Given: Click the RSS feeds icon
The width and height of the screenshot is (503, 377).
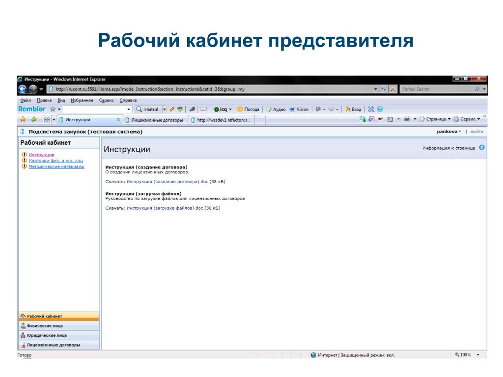Looking at the screenshot, I should tap(391, 119).
